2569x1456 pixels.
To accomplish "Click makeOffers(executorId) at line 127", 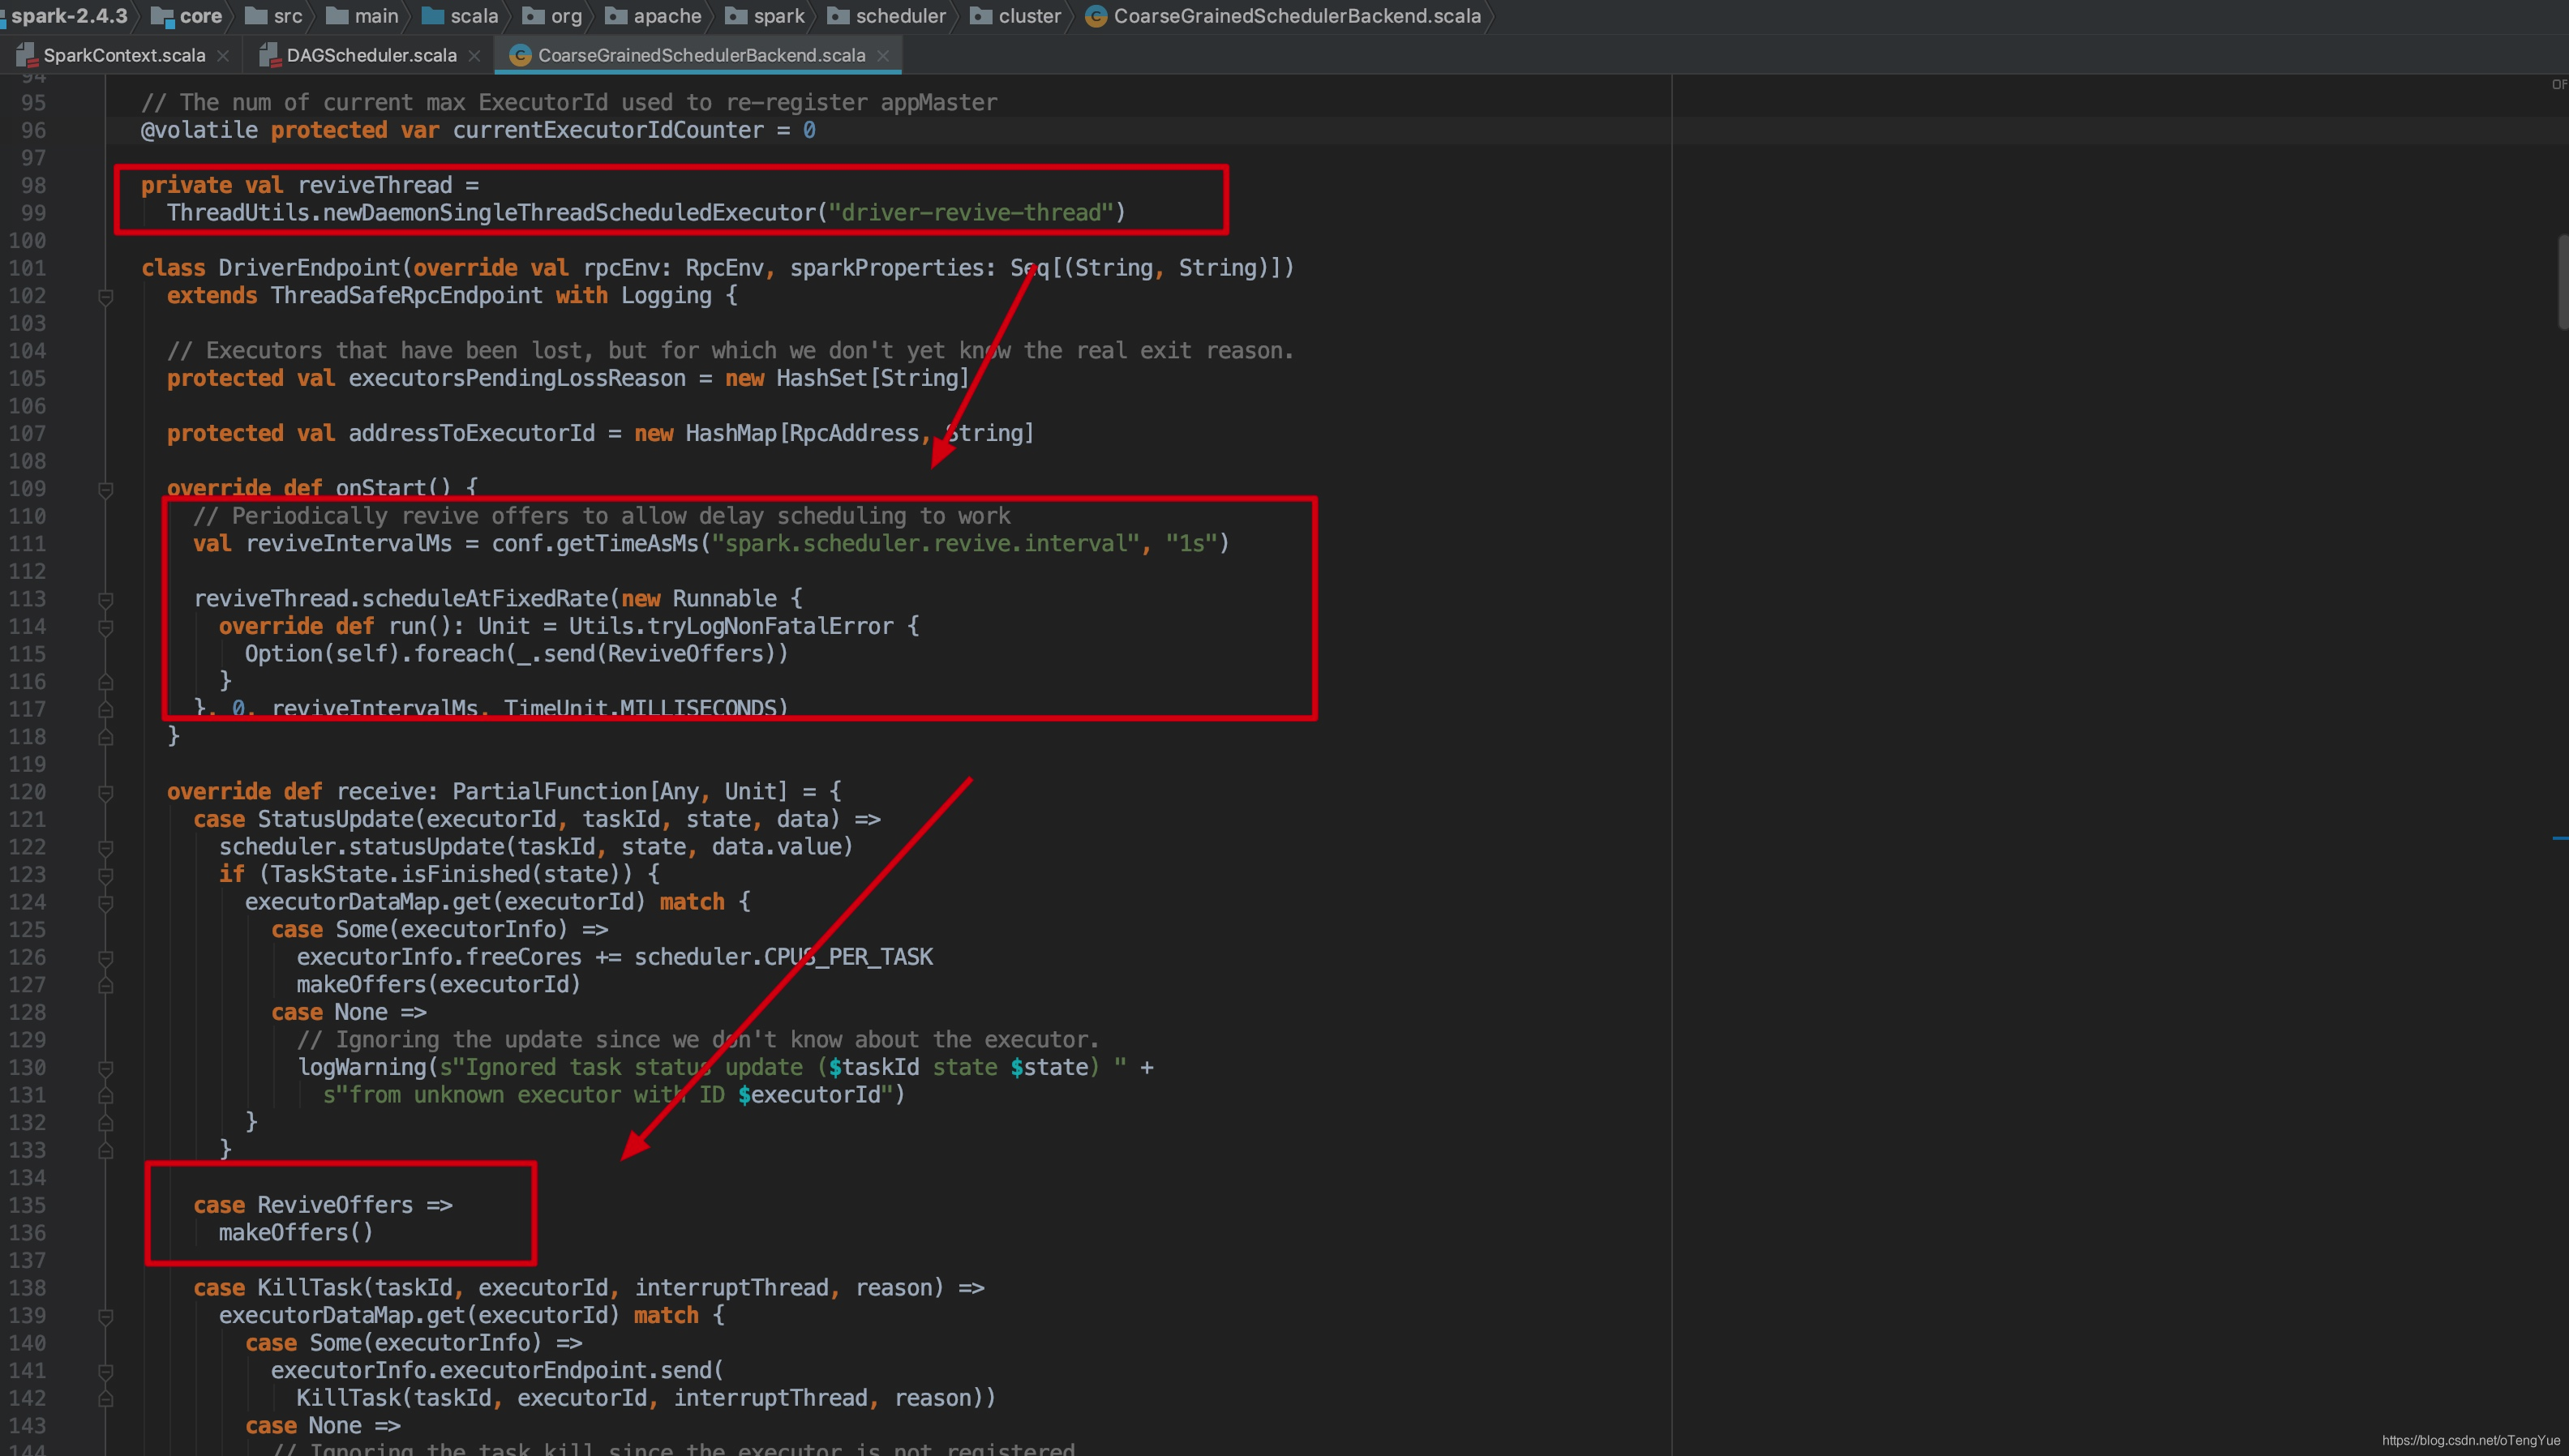I will point(439,985).
